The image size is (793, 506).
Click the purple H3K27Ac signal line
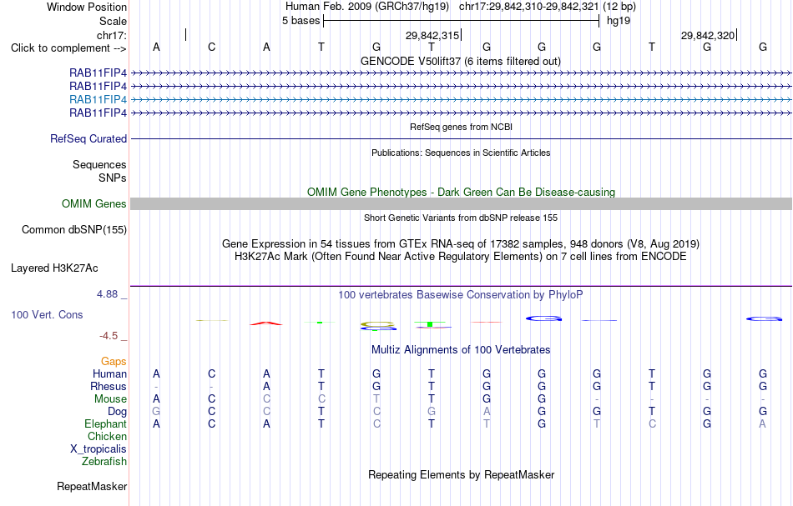462,286
